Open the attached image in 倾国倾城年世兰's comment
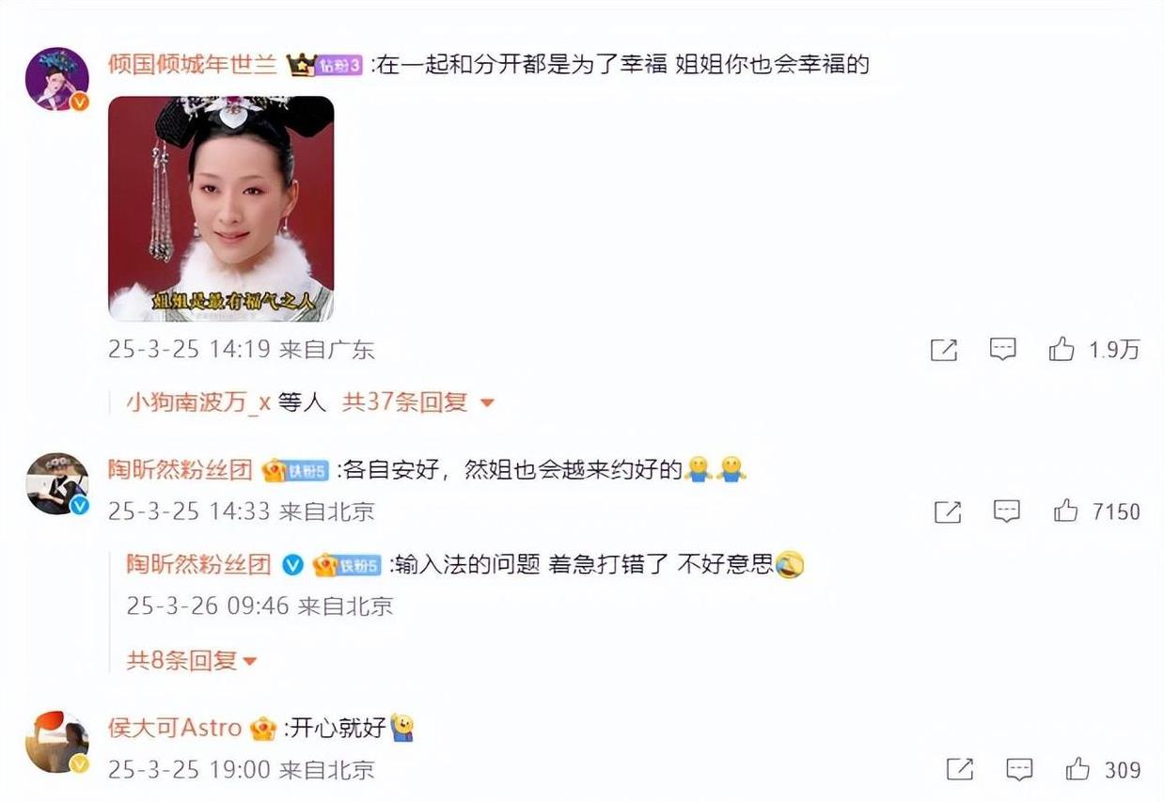This screenshot has height=802, width=1164. tap(221, 209)
